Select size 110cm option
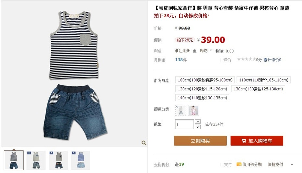The height and width of the screenshot is (173, 302). coord(263,80)
